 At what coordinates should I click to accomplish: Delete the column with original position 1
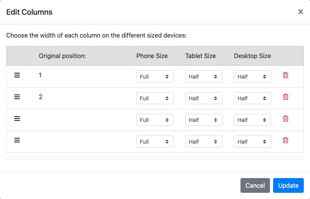285,75
